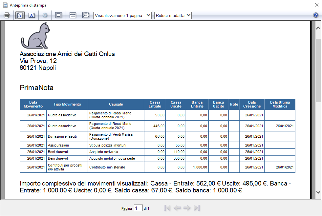Viewport: 322px width, 216px height.
Task: Show the full page view
Action: point(86,15)
